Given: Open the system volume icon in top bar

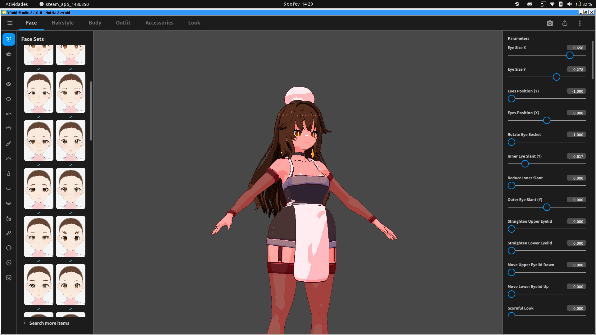Looking at the screenshot, I should [569, 4].
